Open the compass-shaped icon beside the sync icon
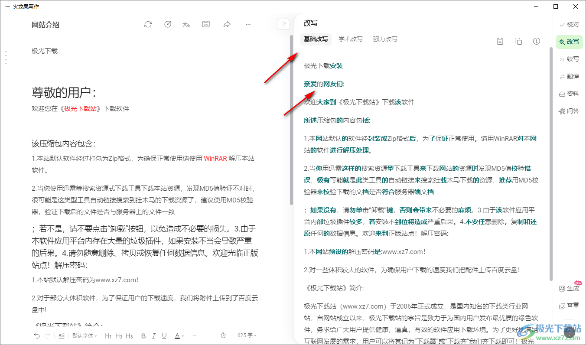This screenshot has height=345, width=586. pyautogui.click(x=168, y=24)
